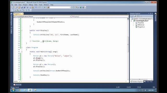The width and height of the screenshot is (167, 93).
Task: Click the editor vertical scrollbar thumb
Action: pos(128,44)
